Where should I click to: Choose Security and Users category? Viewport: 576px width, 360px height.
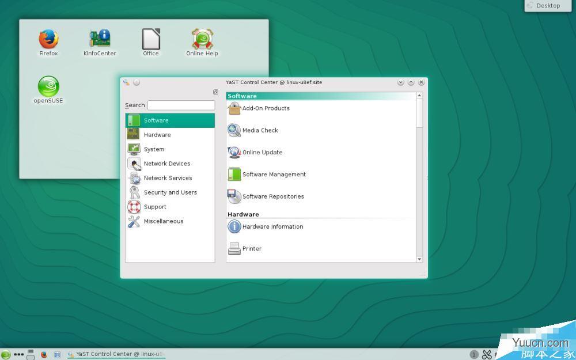(x=170, y=192)
